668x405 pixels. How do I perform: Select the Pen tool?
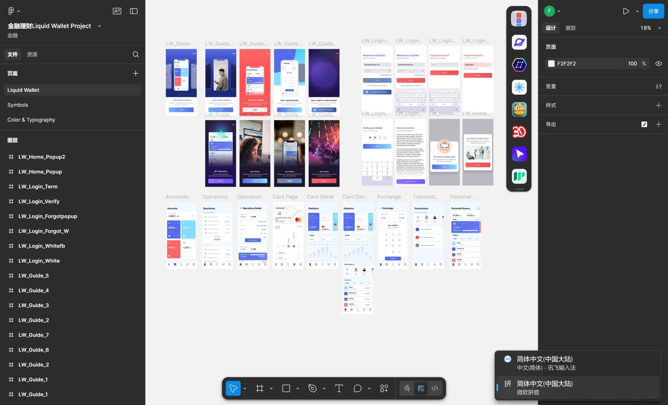click(312, 388)
